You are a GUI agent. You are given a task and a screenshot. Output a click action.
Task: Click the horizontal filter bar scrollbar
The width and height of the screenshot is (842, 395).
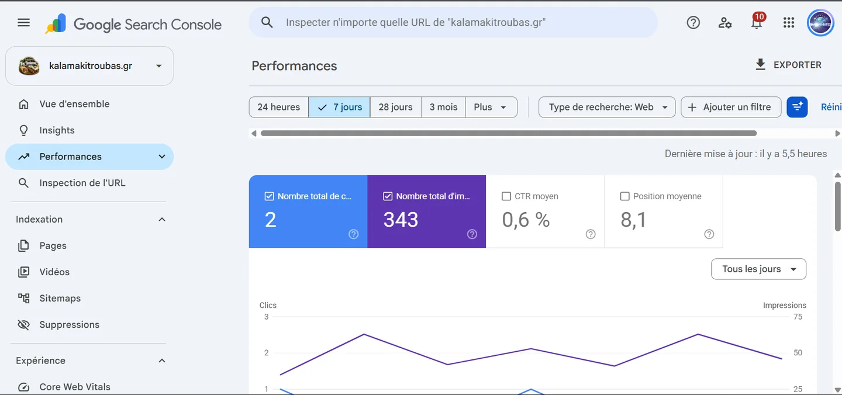(x=509, y=133)
